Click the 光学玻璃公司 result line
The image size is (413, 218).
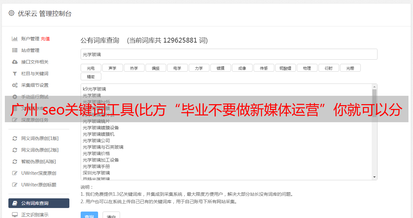pyautogui.click(x=96, y=141)
